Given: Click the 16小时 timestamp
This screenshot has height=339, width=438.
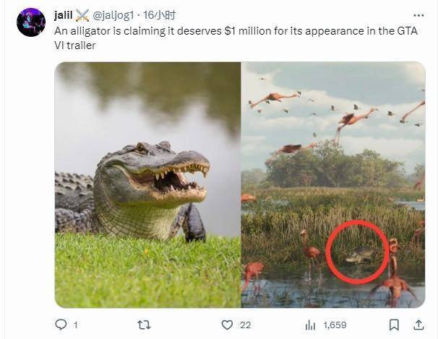Looking at the screenshot, I should point(159,15).
